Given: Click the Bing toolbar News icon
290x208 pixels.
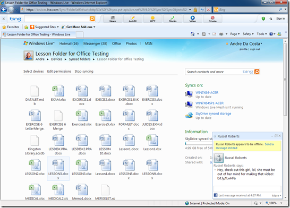Looking at the screenshot, I should coord(113,19).
